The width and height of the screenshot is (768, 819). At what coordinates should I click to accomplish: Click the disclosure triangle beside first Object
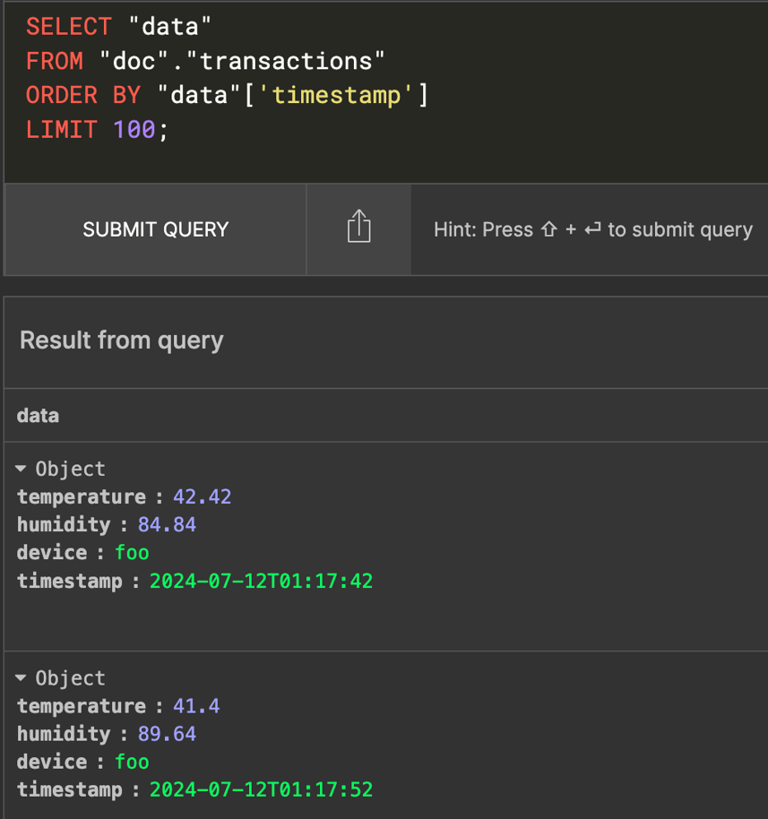coord(21,468)
